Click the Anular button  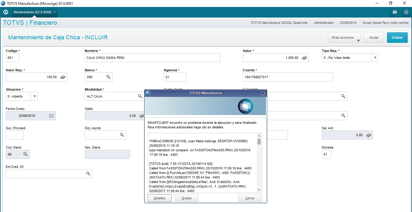tap(374, 38)
